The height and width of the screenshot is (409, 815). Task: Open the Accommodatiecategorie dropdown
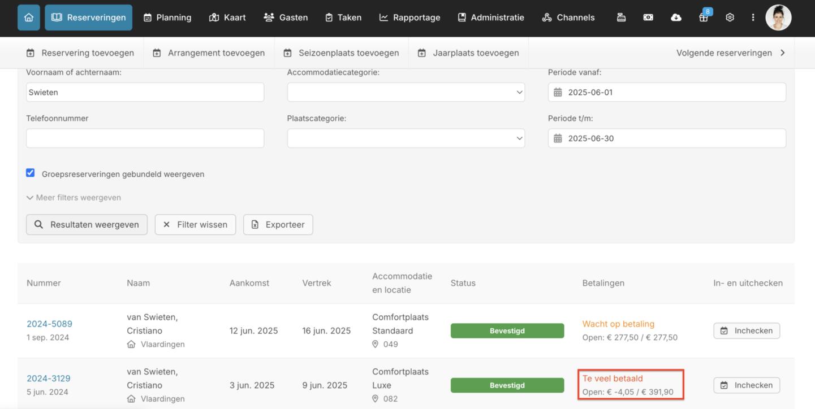406,92
